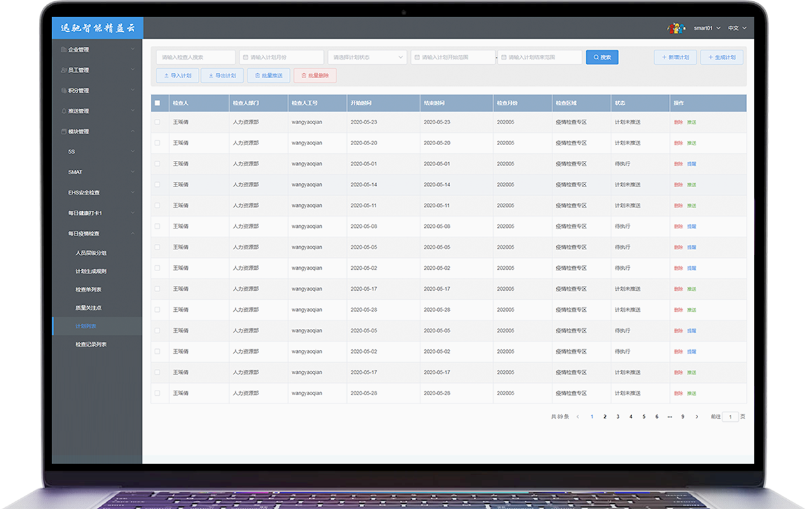Open the smart01 account dropdown
Viewport: 807px width, 509px height.
click(x=706, y=28)
